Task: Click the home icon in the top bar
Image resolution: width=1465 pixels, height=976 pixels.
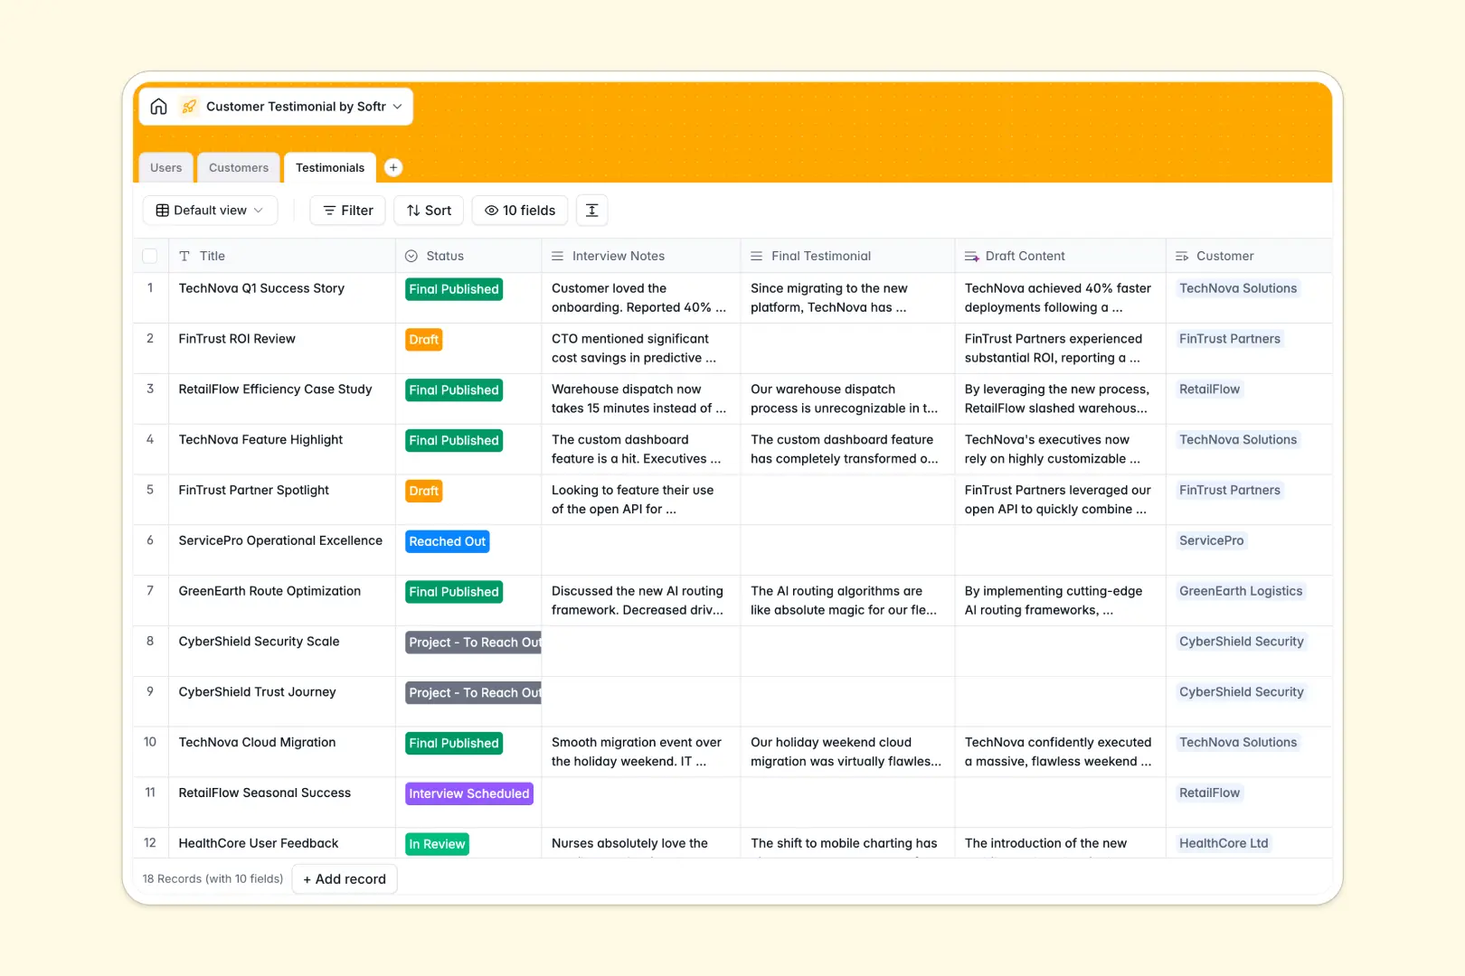Action: [x=159, y=106]
